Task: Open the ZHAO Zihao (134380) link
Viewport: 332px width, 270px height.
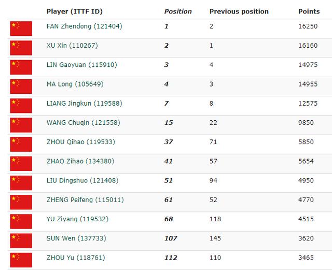Action: point(80,161)
